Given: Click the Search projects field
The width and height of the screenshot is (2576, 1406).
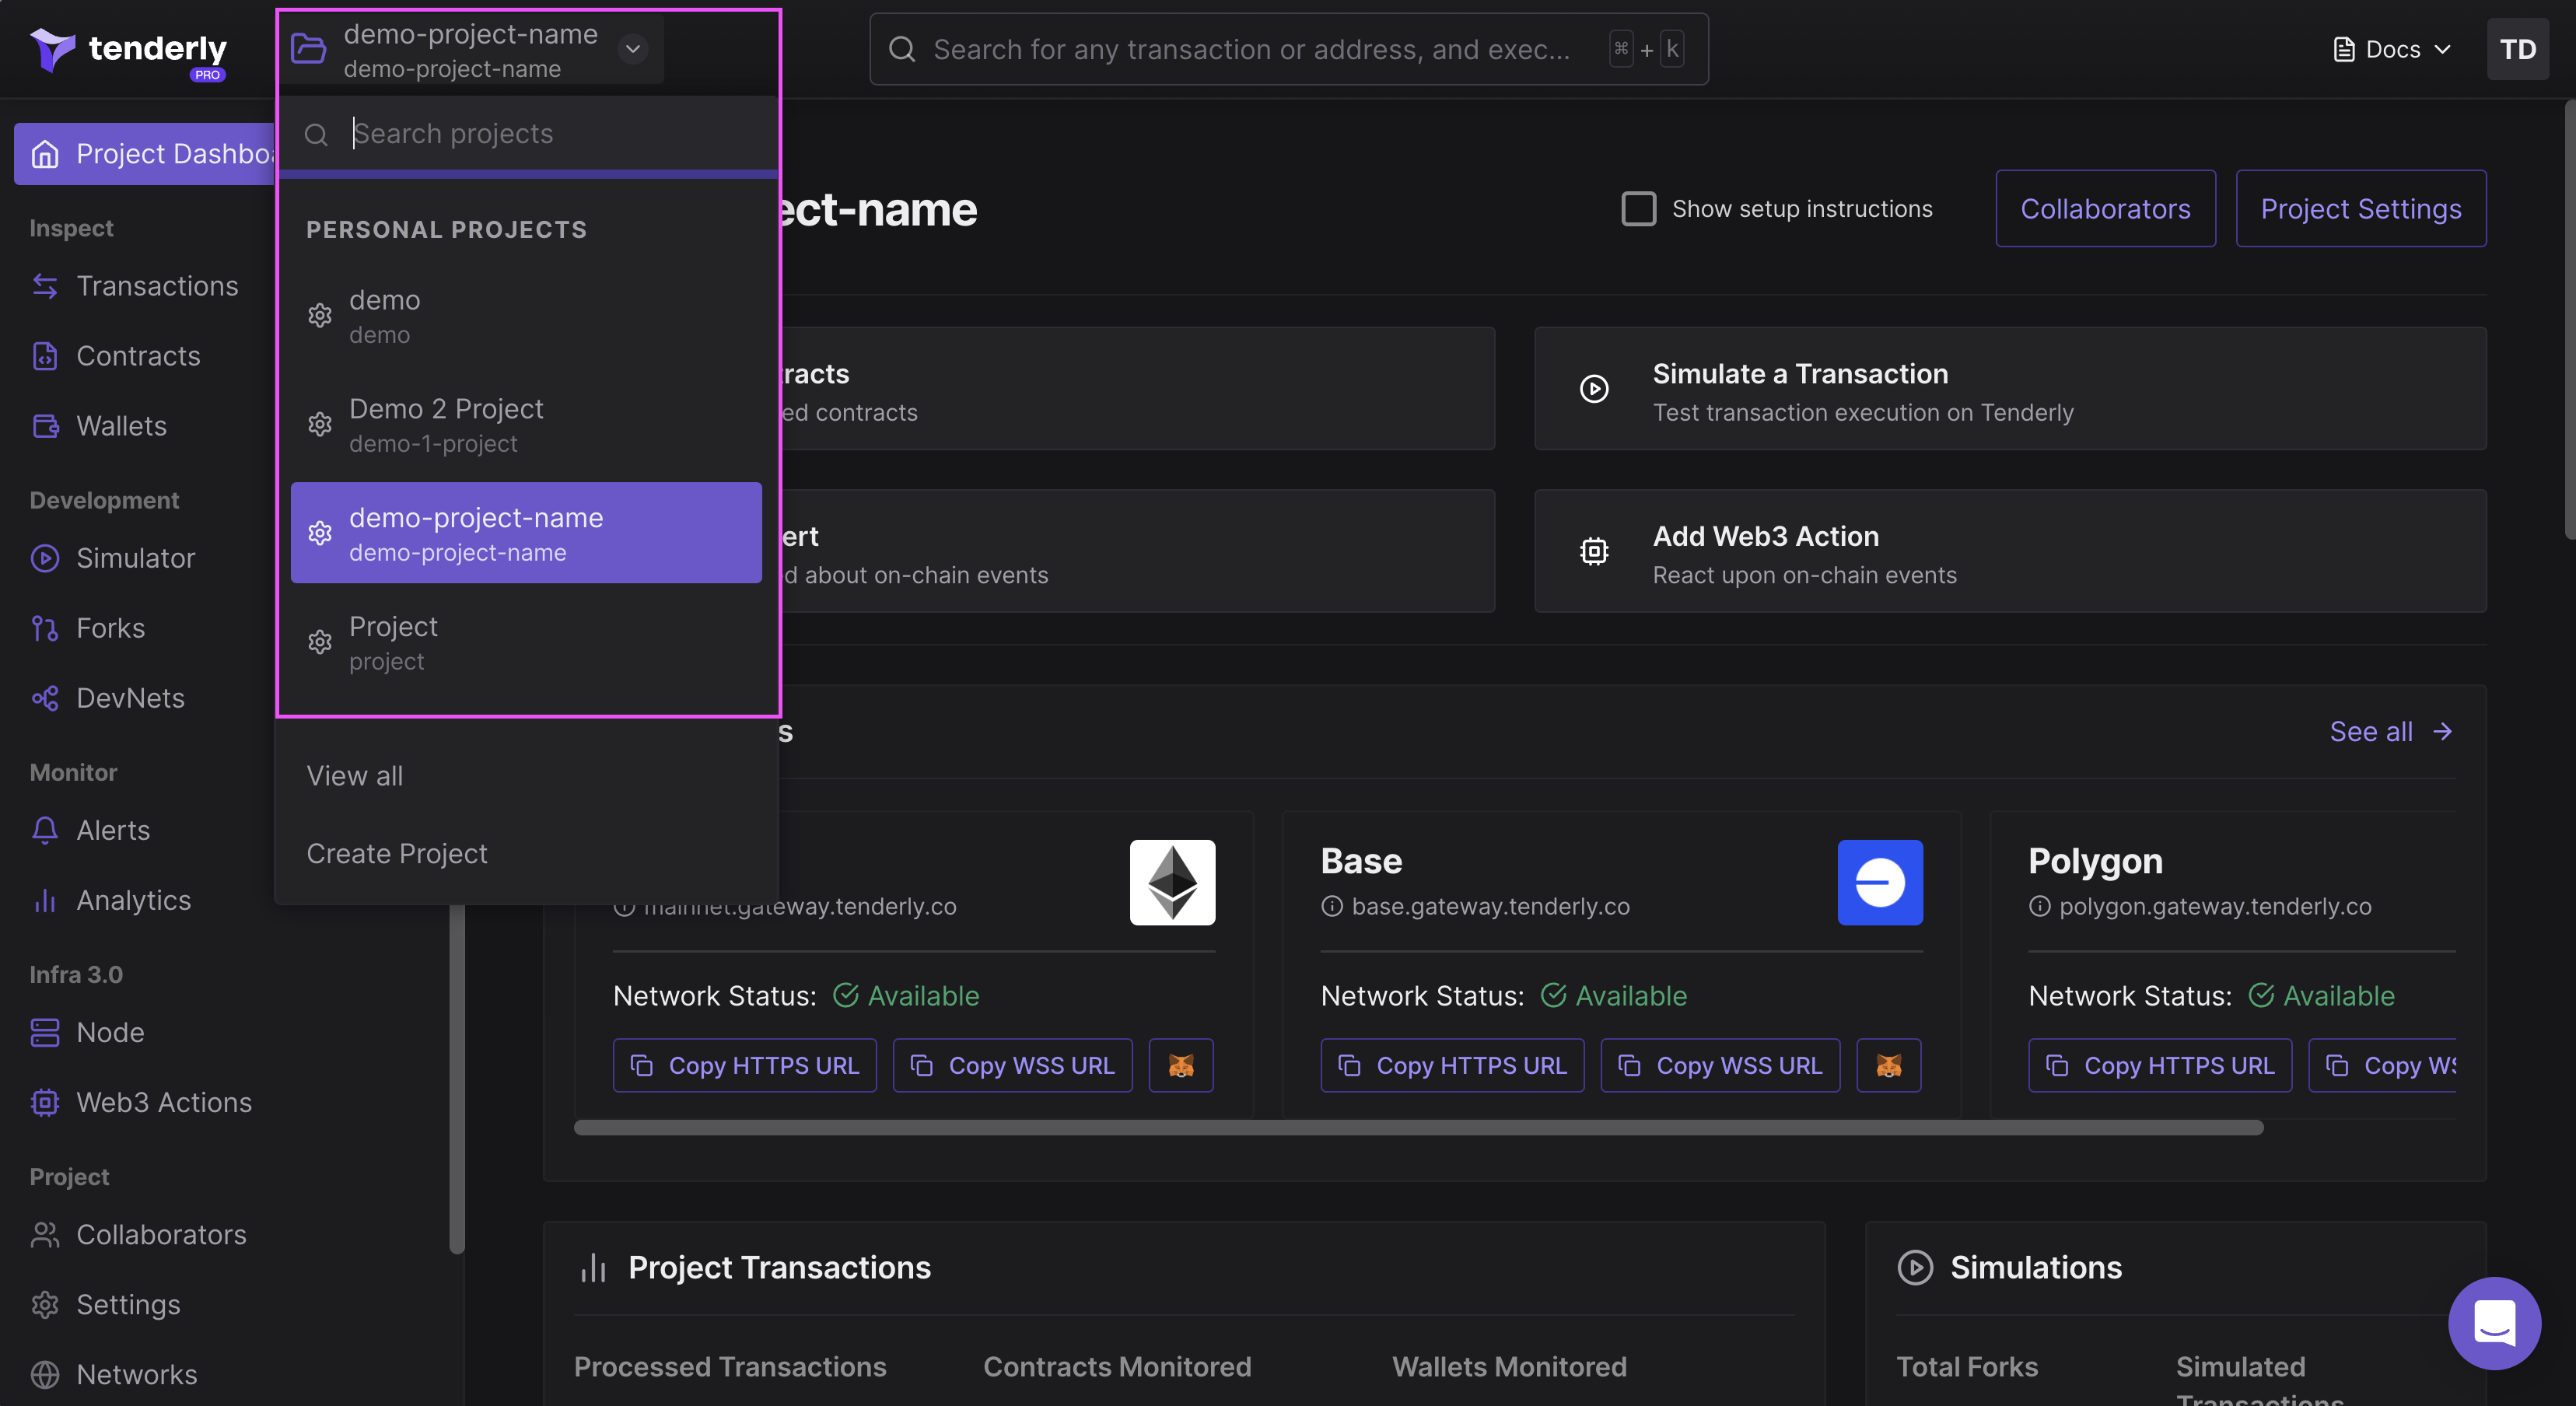Looking at the screenshot, I should click(529, 134).
